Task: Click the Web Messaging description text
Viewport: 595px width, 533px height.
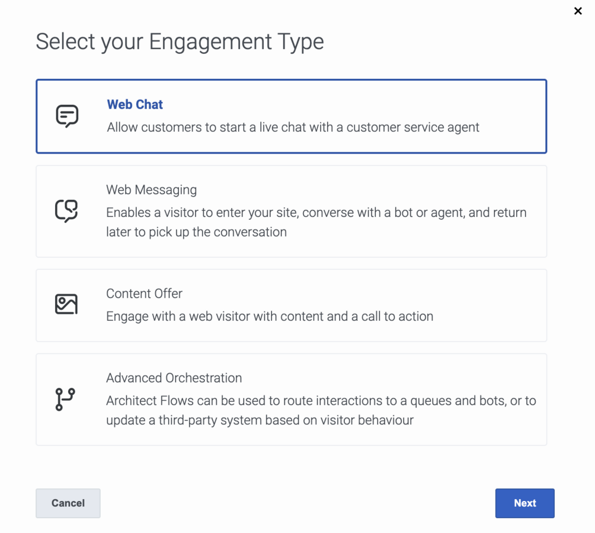Action: click(x=316, y=222)
